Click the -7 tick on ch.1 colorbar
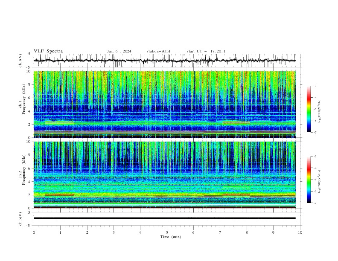338x261 pixels. (315, 132)
